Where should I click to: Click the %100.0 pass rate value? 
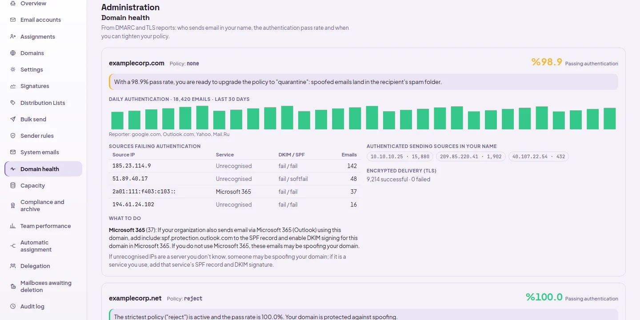point(544,297)
